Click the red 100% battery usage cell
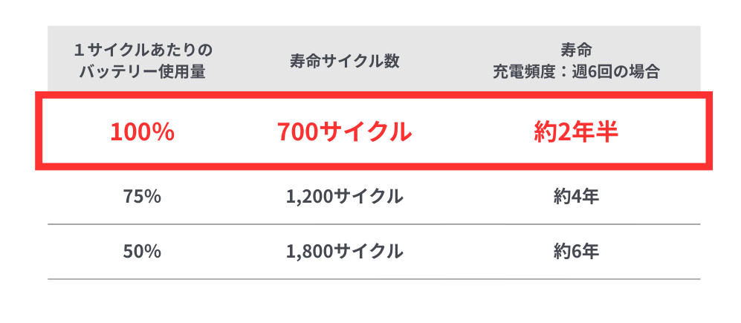The width and height of the screenshot is (741, 323). [142, 132]
